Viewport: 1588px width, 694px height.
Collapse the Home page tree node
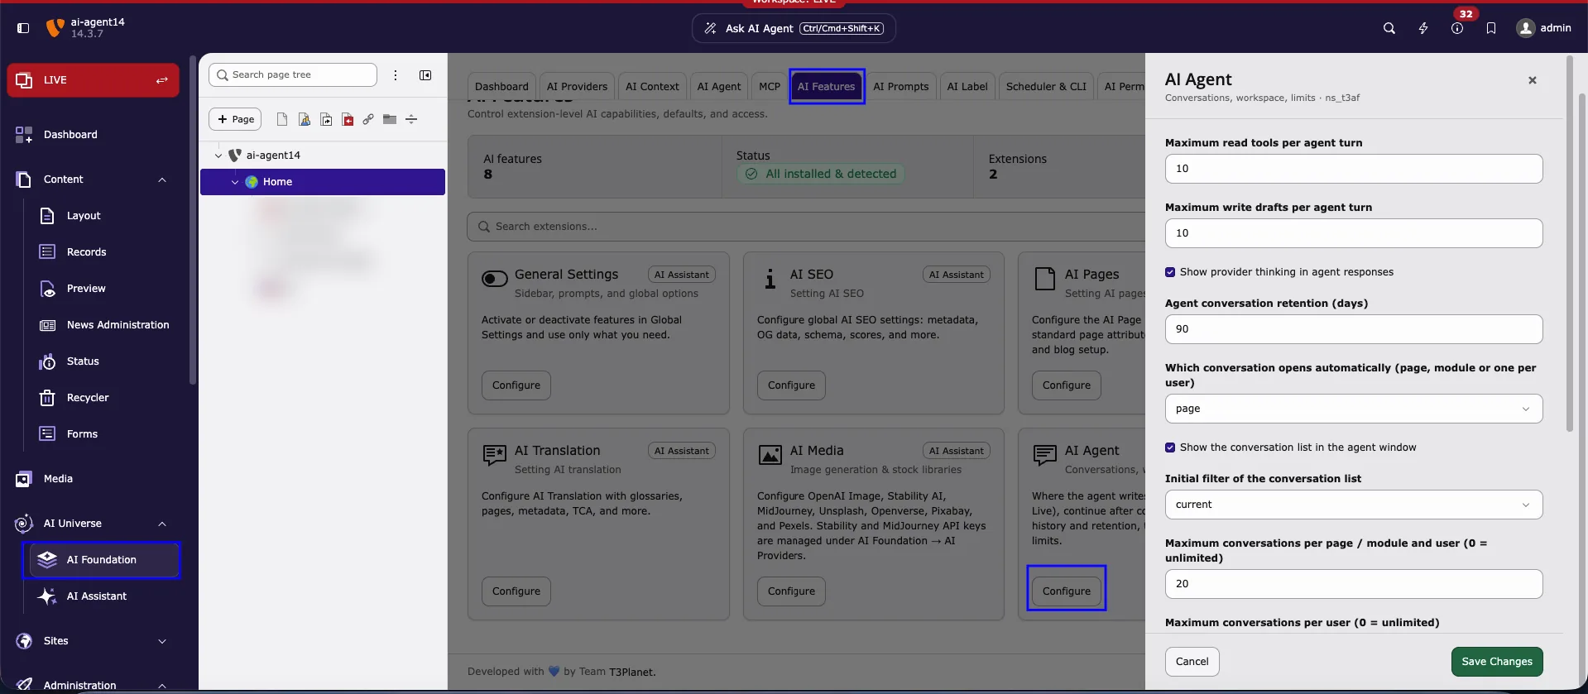tap(235, 182)
